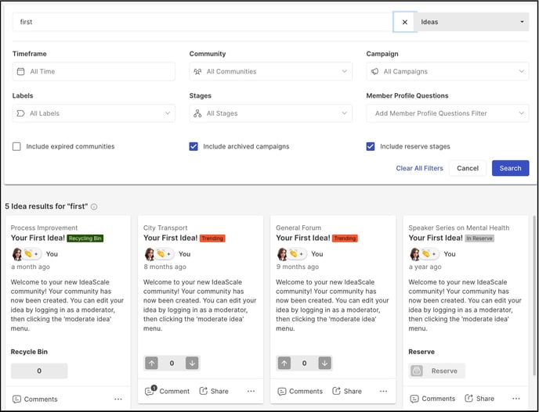Click kudos badge on City Transport card

(164, 254)
